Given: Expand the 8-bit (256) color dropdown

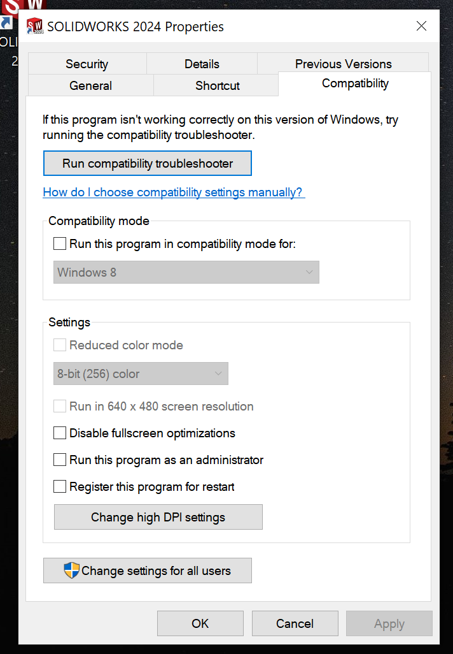Looking at the screenshot, I should (x=141, y=374).
